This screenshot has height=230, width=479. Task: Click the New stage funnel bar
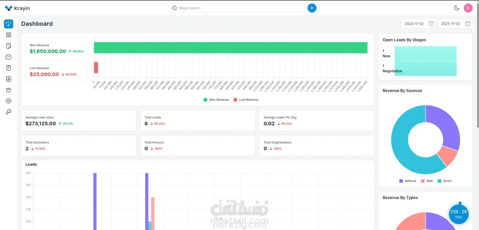[x=425, y=54]
